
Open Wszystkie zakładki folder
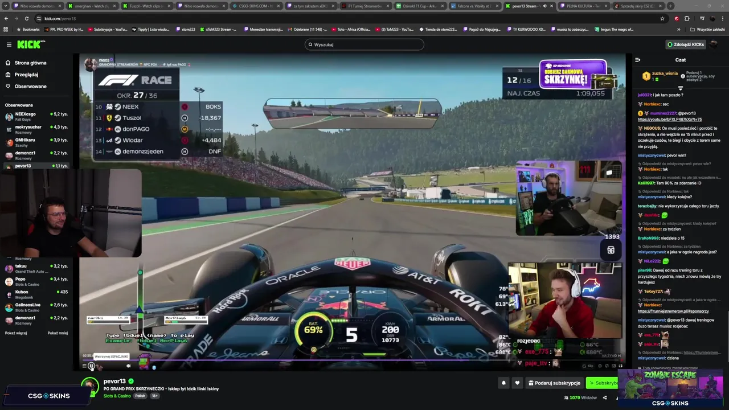(707, 29)
